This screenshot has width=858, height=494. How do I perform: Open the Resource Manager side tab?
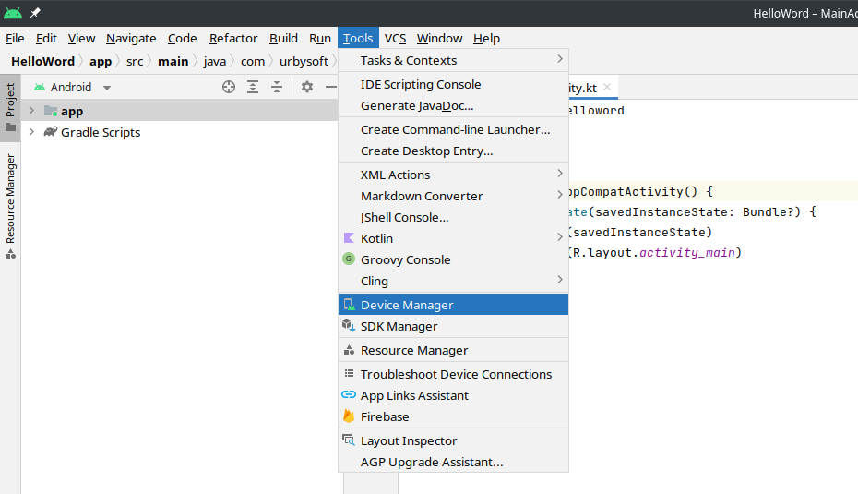pyautogui.click(x=10, y=205)
